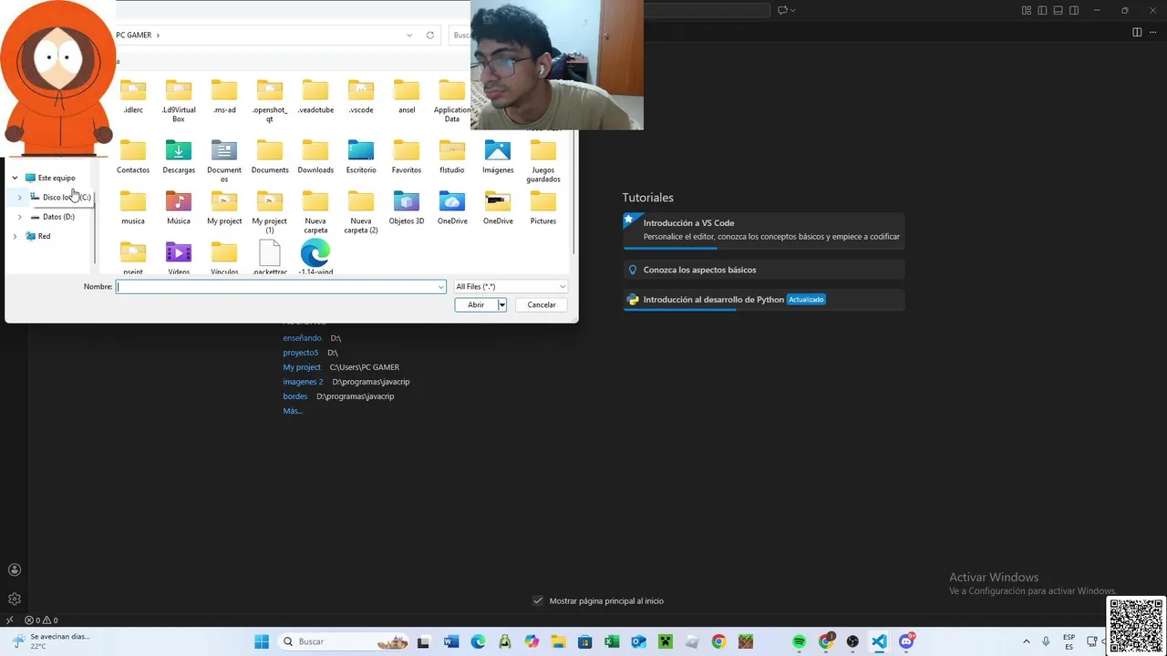Click the file list vertical scrollbar
This screenshot has height=656, width=1167.
(573, 191)
